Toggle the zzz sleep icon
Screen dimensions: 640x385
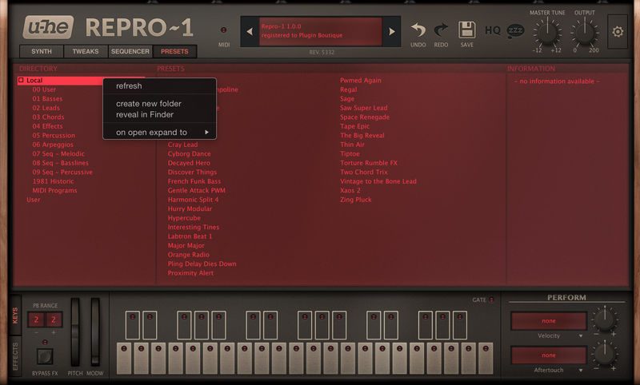point(515,31)
